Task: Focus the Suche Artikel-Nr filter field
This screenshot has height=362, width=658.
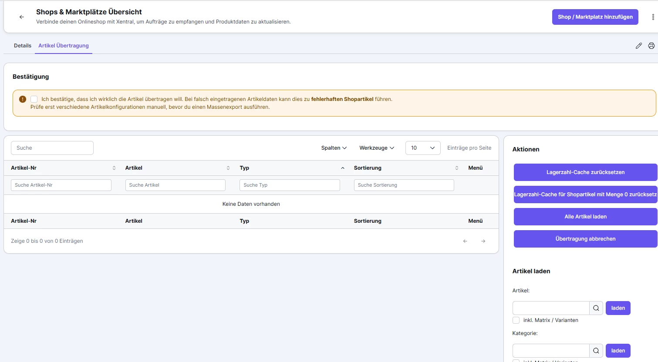Action: 61,185
